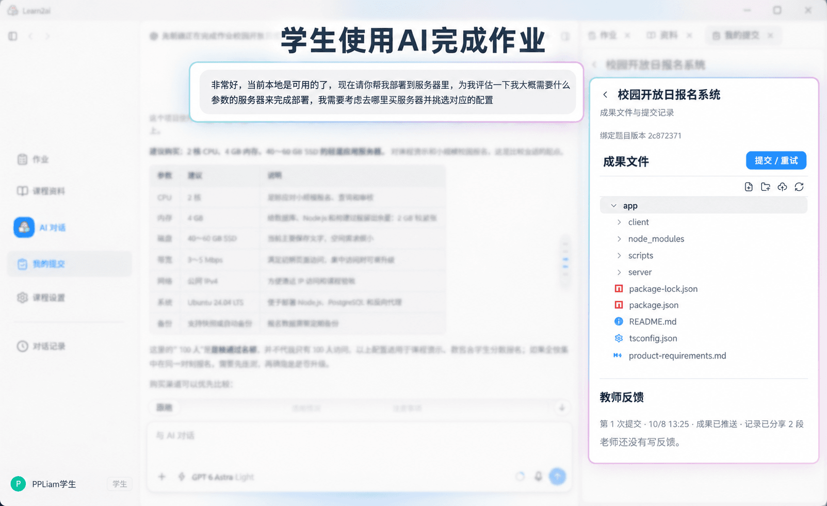Click the scroll-down arrow above chat input
Screen dimensions: 827x506
click(562, 407)
